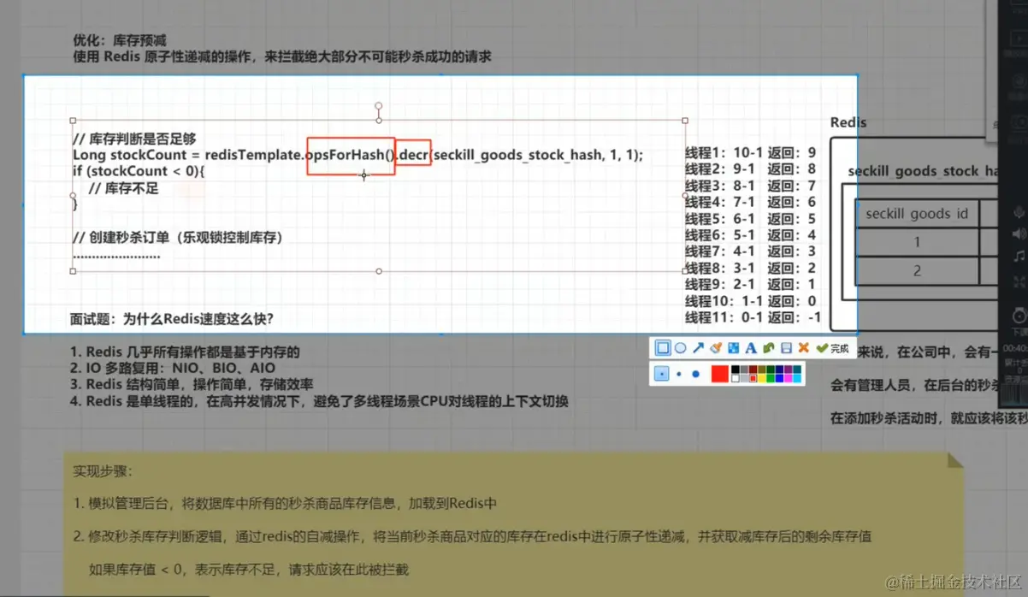Select the text annotation tool
Screen dimensions: 1028x597
pos(751,347)
